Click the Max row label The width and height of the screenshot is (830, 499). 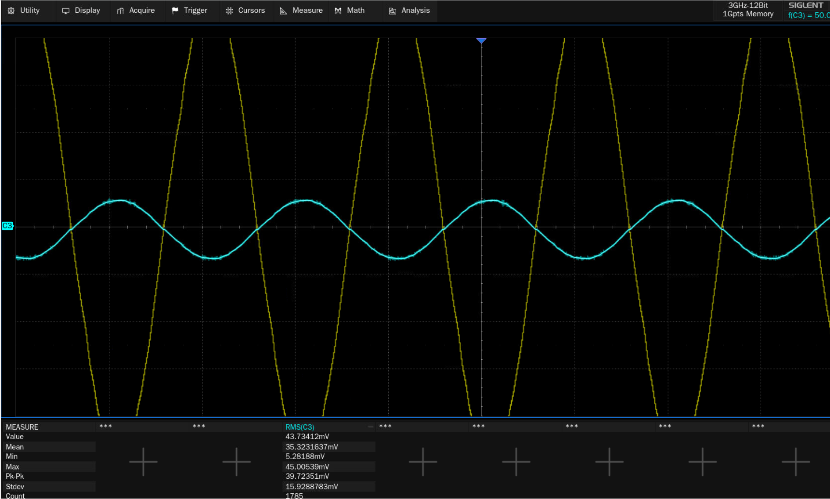[x=12, y=466]
